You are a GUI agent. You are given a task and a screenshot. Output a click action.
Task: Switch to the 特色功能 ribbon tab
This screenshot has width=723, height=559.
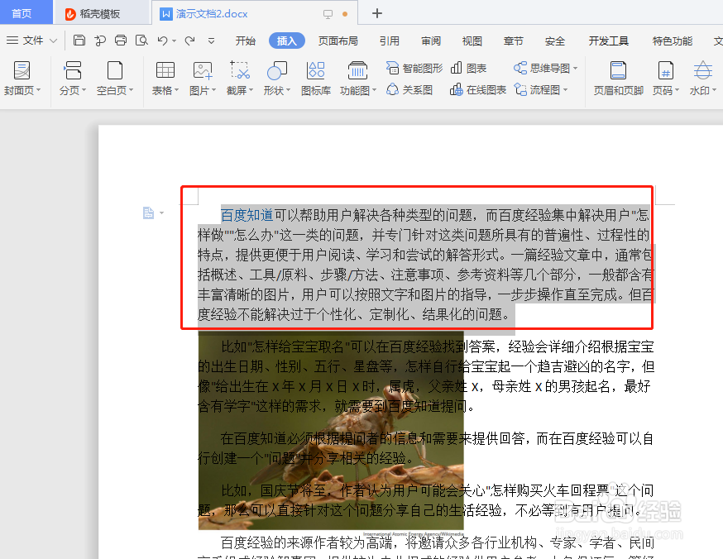pos(673,41)
